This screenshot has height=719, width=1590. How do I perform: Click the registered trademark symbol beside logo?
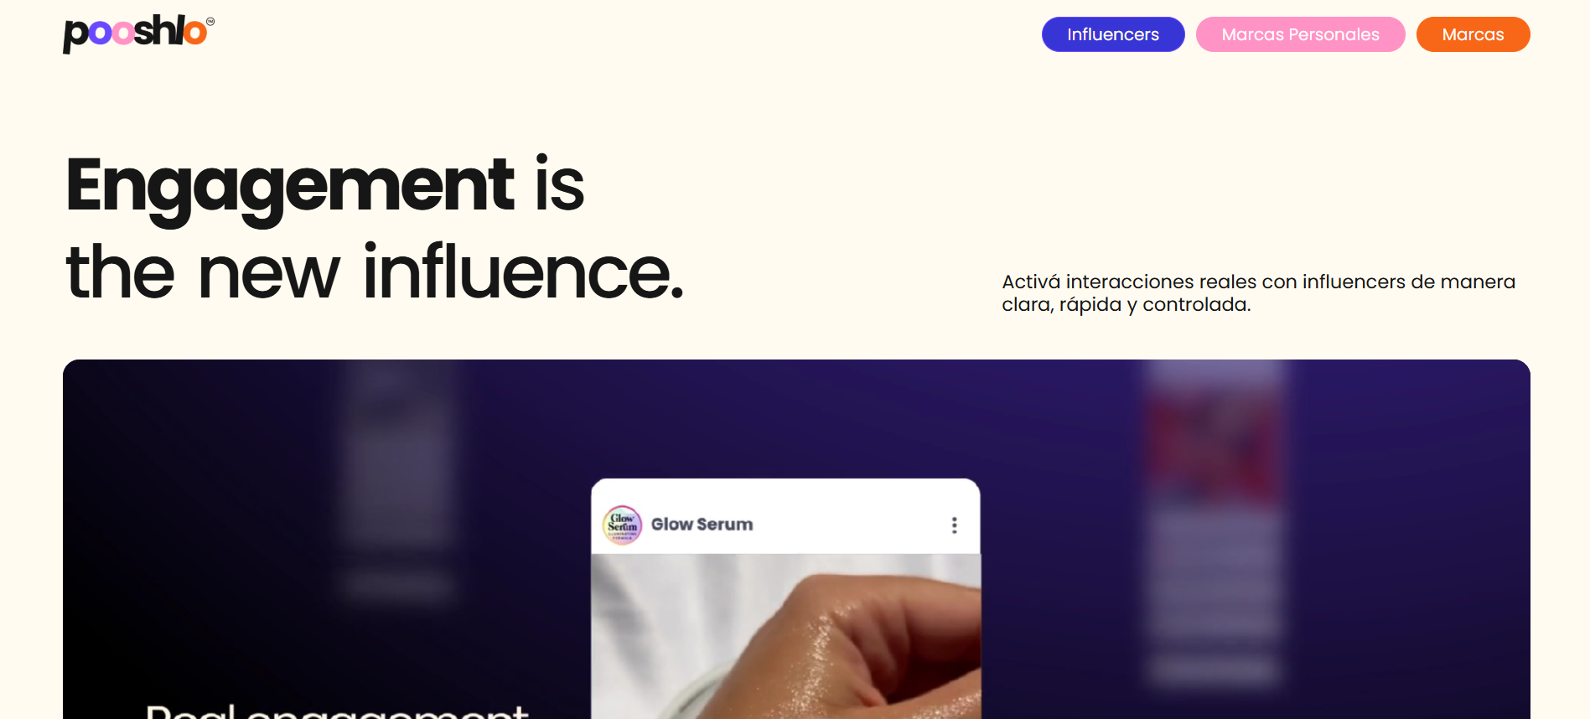[x=210, y=22]
